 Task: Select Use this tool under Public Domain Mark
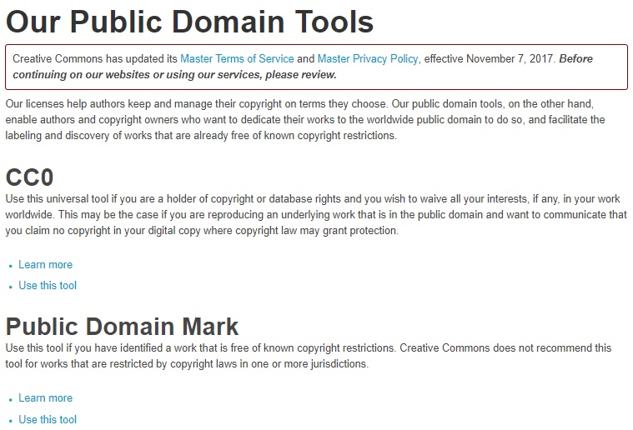coord(48,419)
